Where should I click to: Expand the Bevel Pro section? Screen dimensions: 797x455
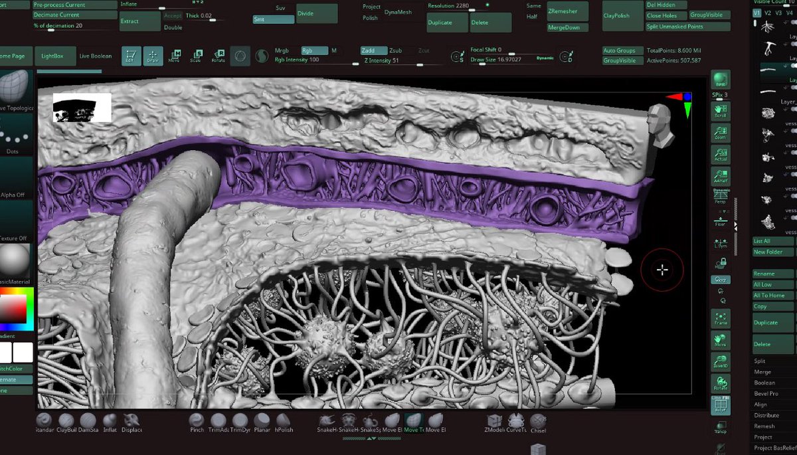[x=766, y=394]
